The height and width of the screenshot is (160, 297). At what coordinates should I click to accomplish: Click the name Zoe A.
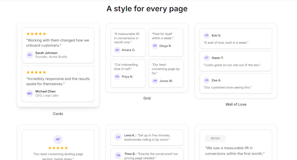click(216, 80)
